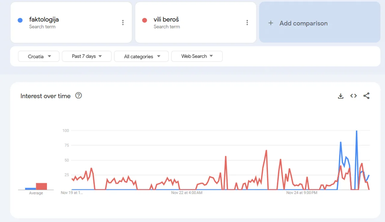
Task: Open the three-dot menu for faktologija
Action: (123, 22)
